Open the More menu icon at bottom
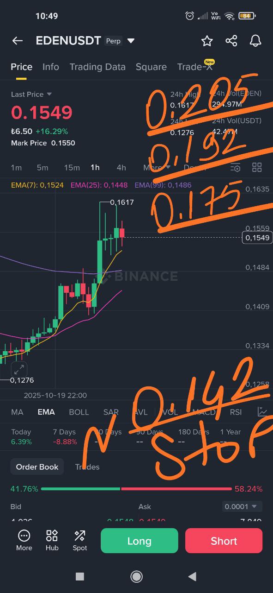 [24, 540]
